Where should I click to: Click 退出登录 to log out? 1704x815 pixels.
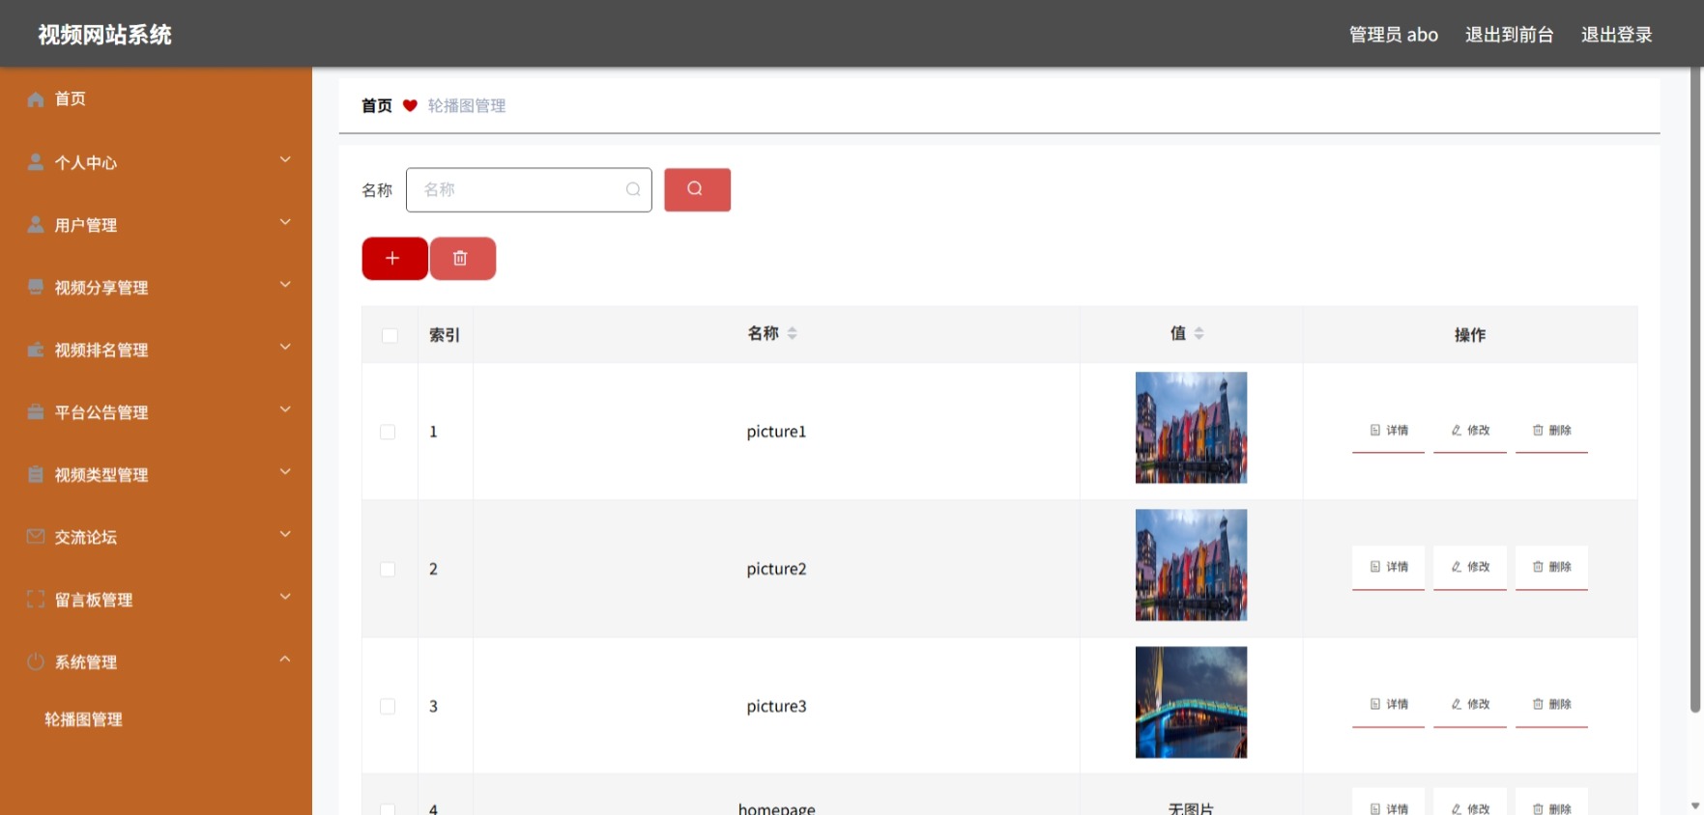tap(1616, 35)
